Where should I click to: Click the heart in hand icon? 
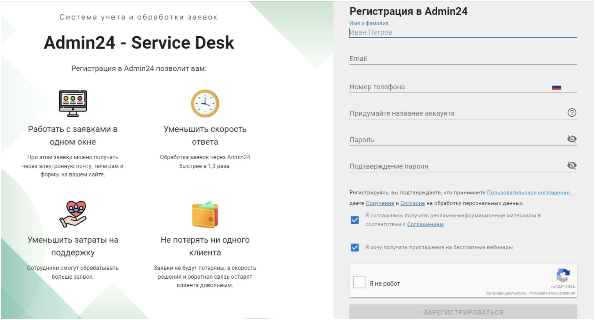click(x=73, y=214)
